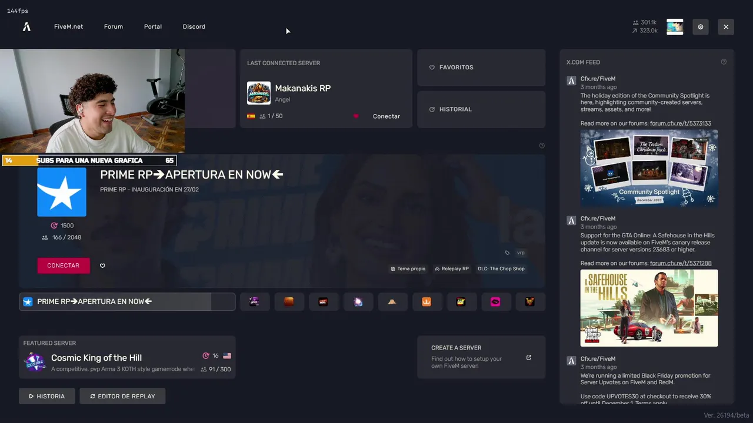Click the Roleplay RP tag
The image size is (753, 423).
click(452, 268)
